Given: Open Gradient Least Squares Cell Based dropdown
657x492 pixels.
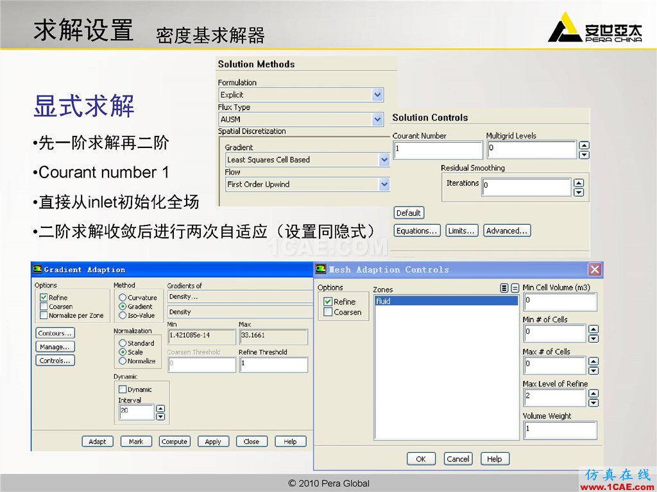Looking at the screenshot, I should coord(384,160).
